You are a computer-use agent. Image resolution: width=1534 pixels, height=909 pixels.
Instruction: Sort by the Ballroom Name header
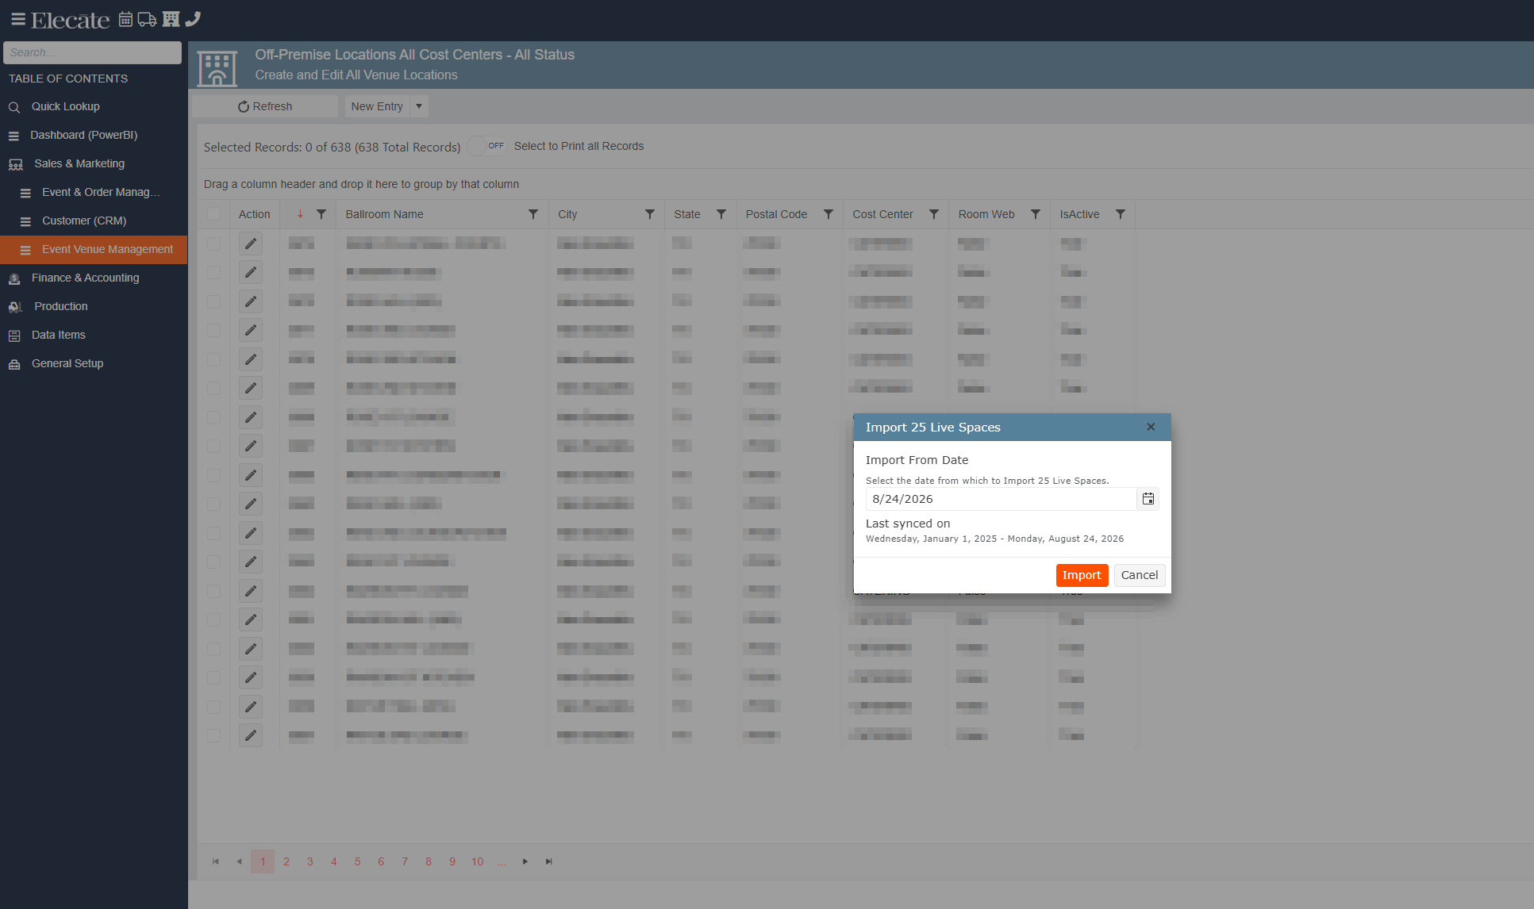click(x=384, y=214)
